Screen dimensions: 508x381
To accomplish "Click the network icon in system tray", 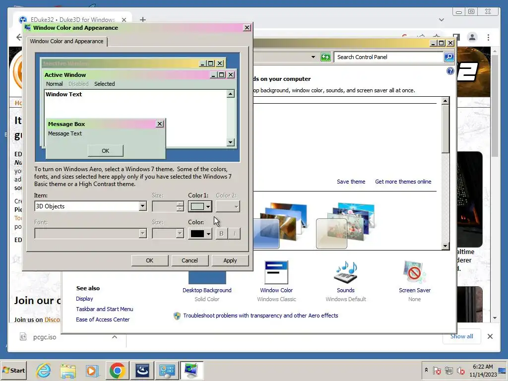I will (x=448, y=370).
